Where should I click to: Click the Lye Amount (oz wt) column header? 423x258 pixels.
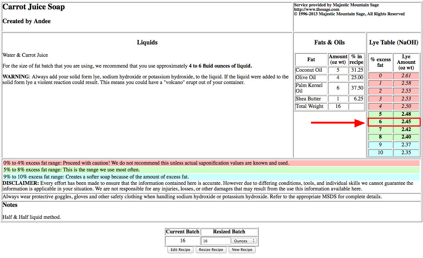point(406,62)
